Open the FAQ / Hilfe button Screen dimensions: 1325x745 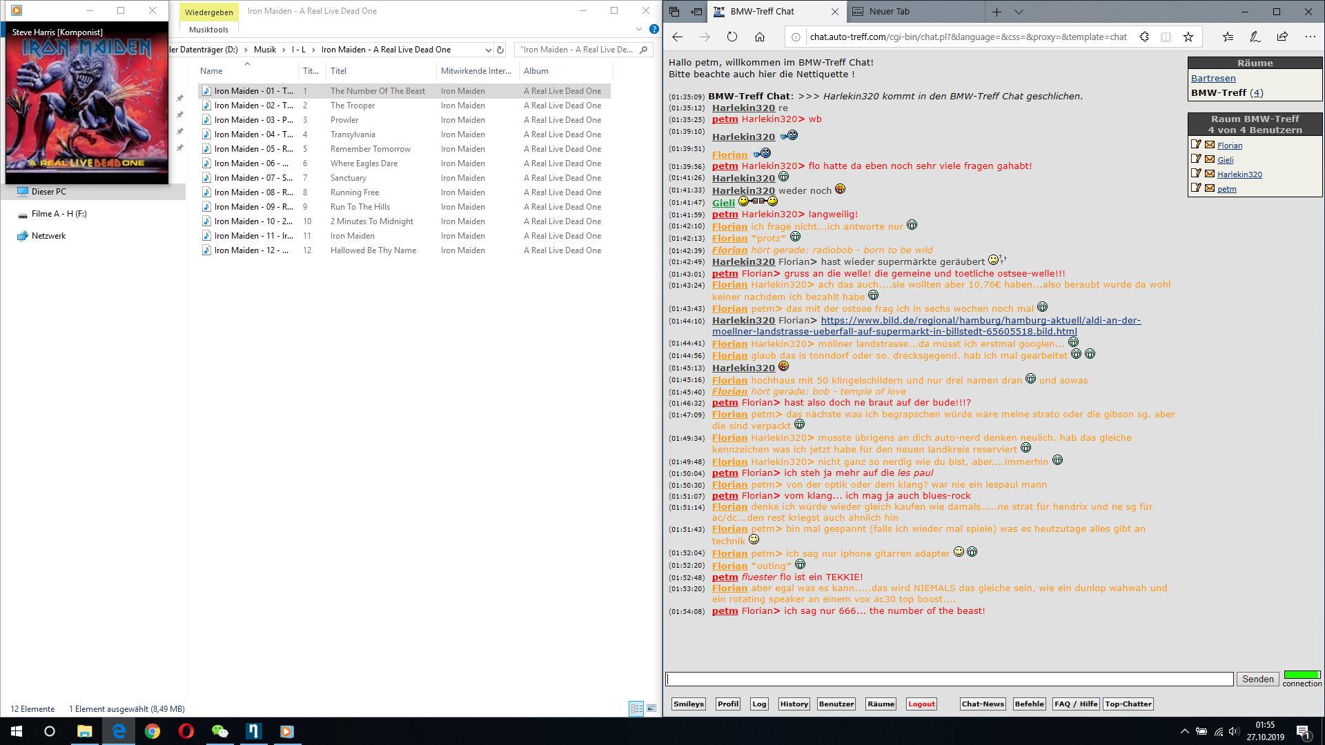click(1076, 704)
